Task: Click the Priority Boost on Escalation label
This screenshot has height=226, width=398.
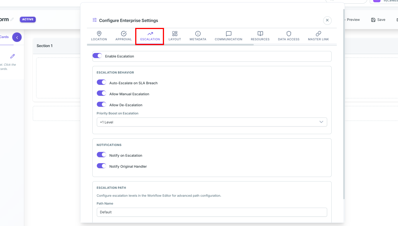Action: (x=117, y=113)
